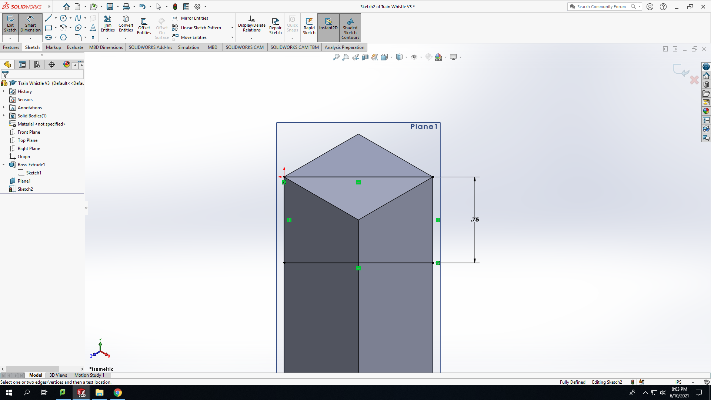Select the Front Plane item
The image size is (711, 400).
click(x=29, y=132)
